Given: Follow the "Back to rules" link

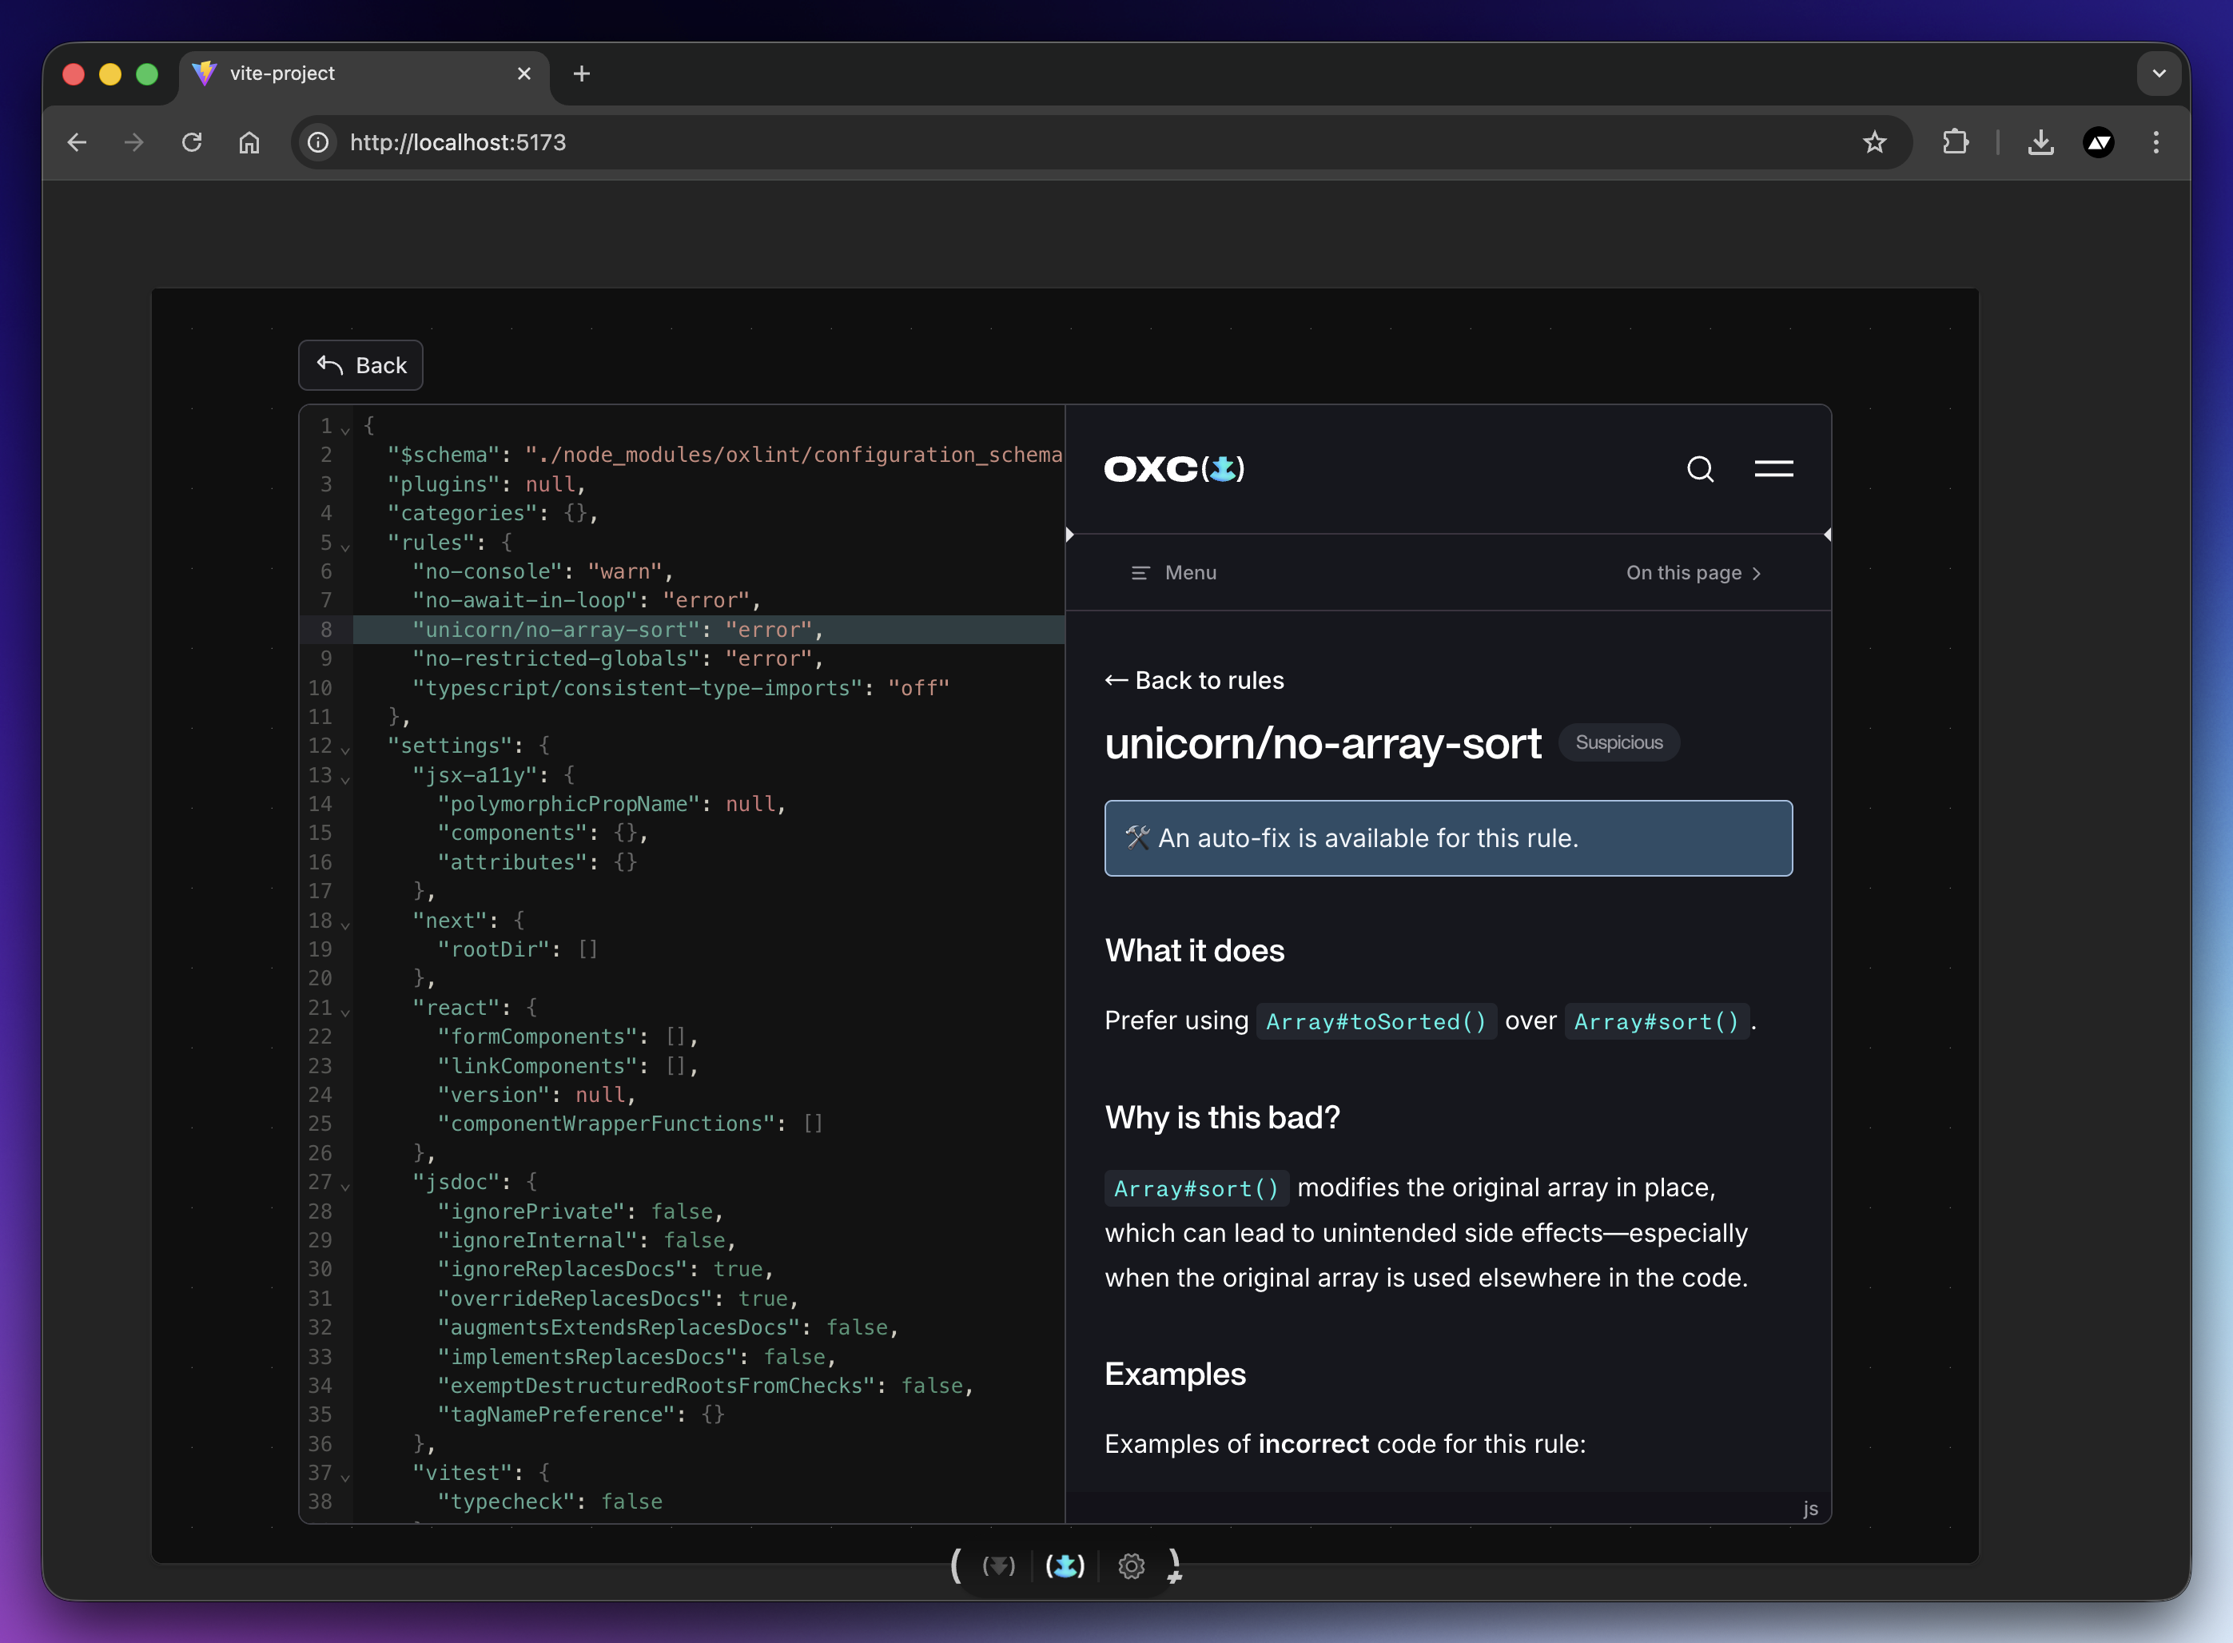Looking at the screenshot, I should point(1193,680).
